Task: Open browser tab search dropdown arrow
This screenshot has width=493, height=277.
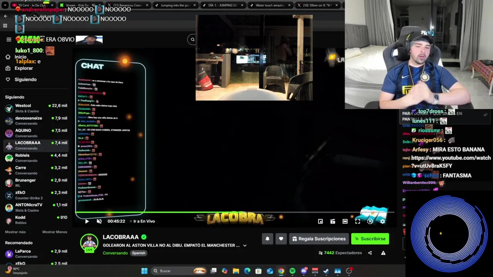Action: pyautogui.click(x=5, y=5)
